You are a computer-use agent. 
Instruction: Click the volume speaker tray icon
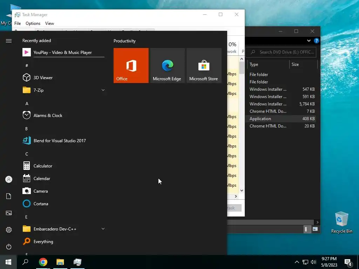(313, 262)
